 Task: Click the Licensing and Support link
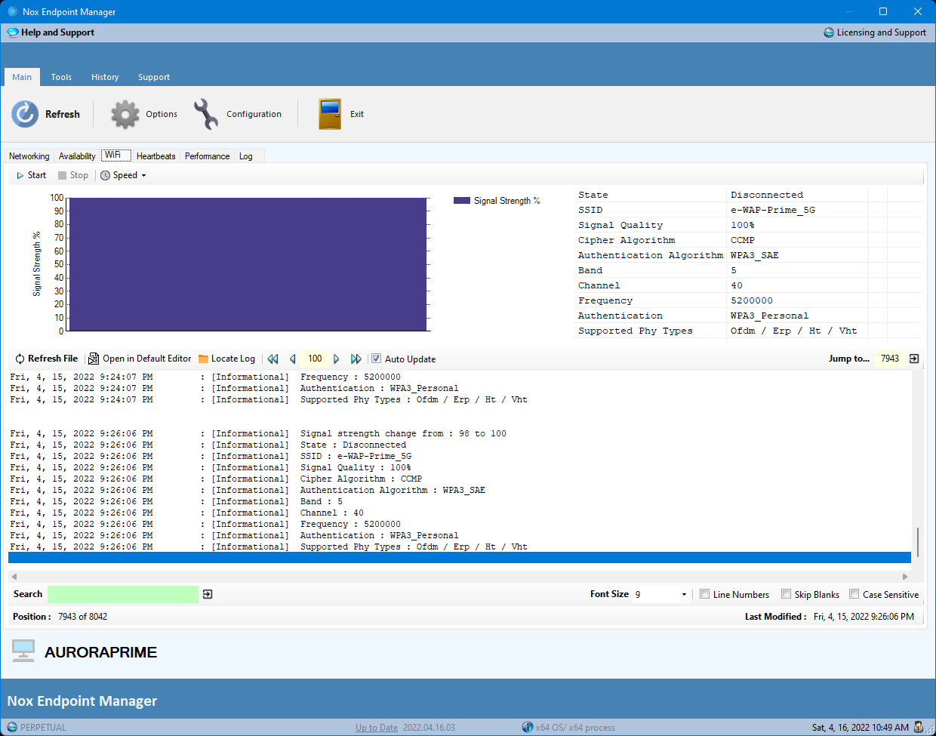pyautogui.click(x=882, y=32)
